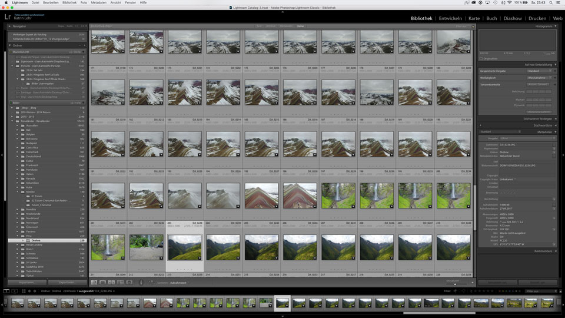Expand the Stichwörter festlegen panel
565x318 pixels.
point(555,118)
